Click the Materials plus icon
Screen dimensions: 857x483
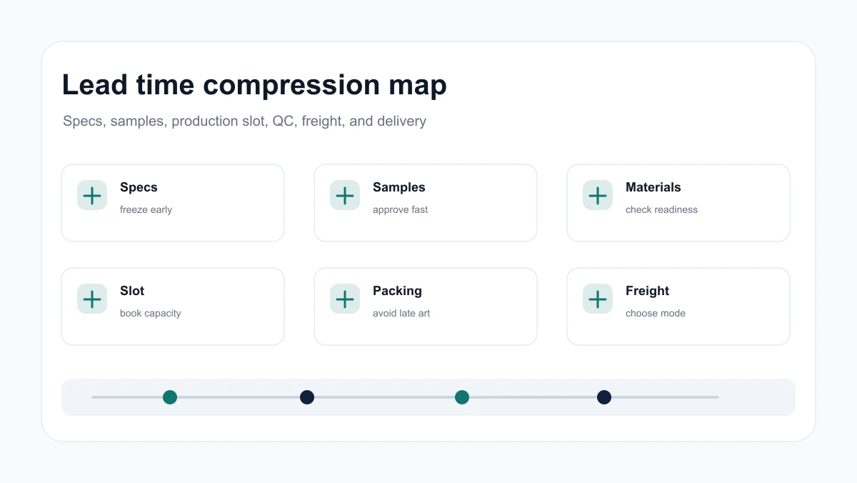(598, 195)
